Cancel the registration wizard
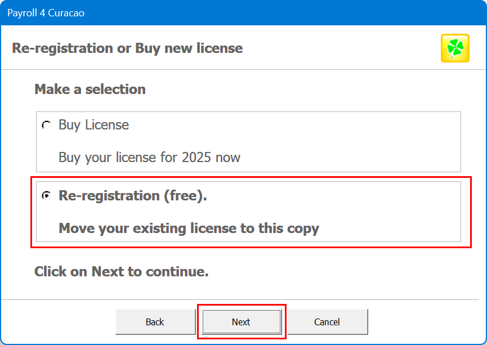The width and height of the screenshot is (487, 345). 327,322
